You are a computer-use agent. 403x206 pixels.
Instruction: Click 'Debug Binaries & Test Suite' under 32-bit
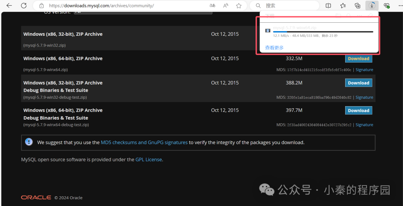coord(56,90)
